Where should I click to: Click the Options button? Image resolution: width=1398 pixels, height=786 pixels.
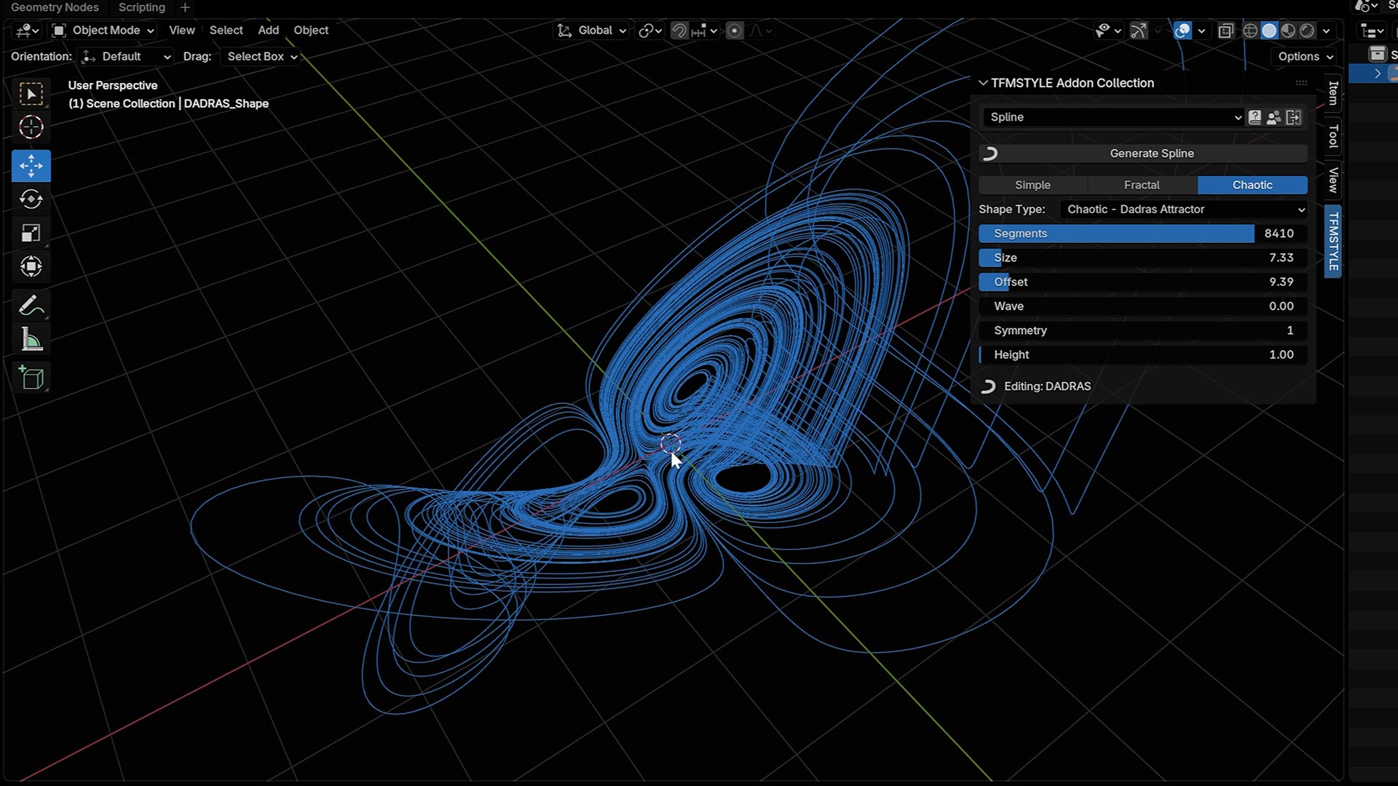tap(1306, 57)
